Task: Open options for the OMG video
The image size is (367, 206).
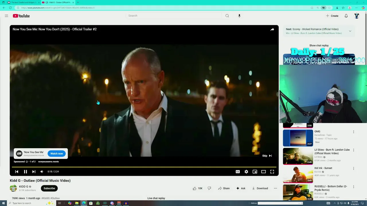Action: 354,132
